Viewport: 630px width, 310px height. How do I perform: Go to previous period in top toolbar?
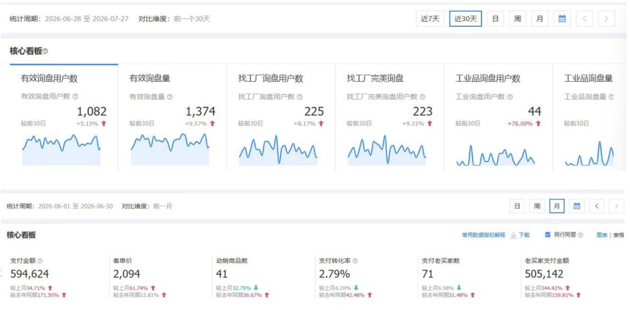(x=584, y=18)
